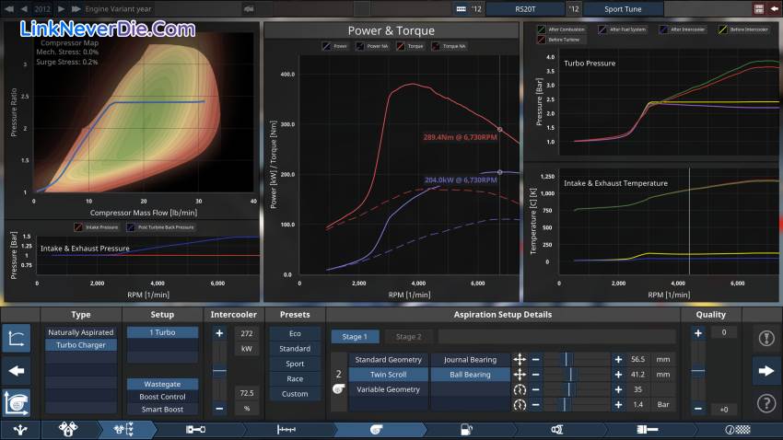Select Variable Geometry turbo option

click(388, 389)
